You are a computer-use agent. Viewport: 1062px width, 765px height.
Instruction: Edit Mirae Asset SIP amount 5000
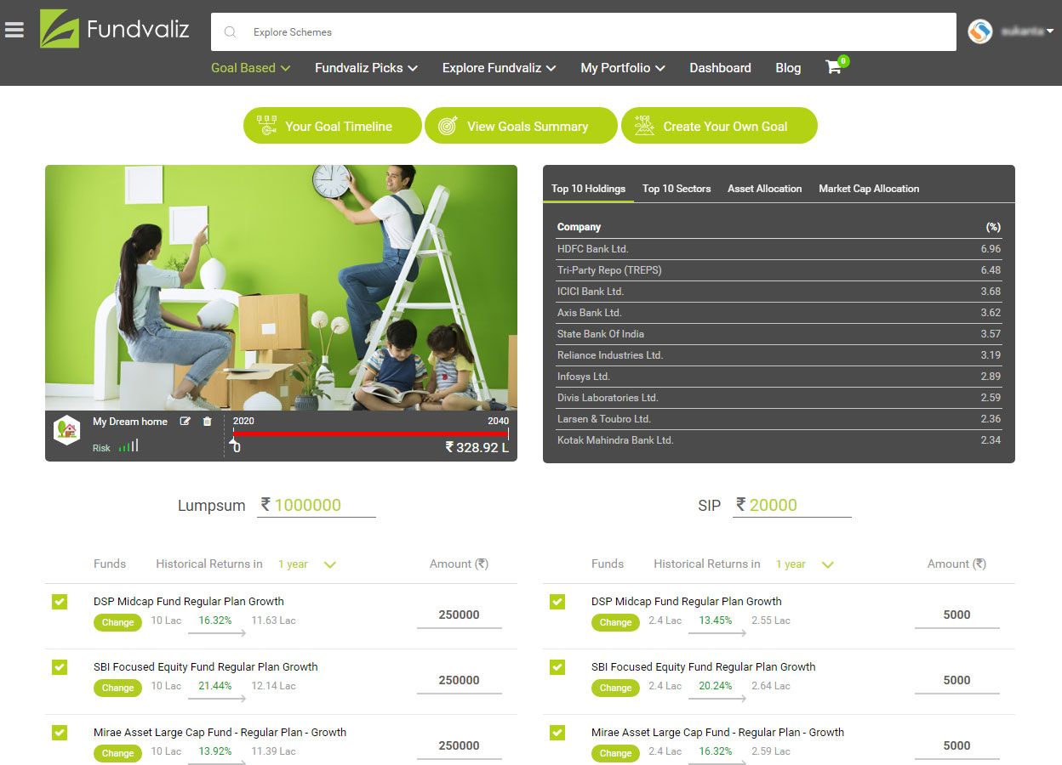[957, 746]
